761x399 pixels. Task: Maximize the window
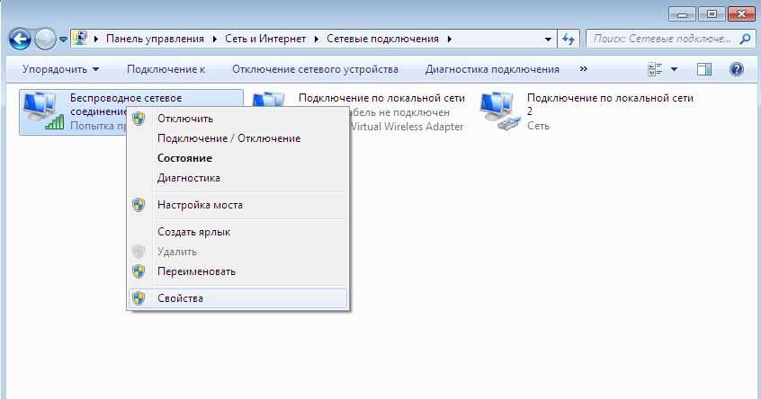712,14
